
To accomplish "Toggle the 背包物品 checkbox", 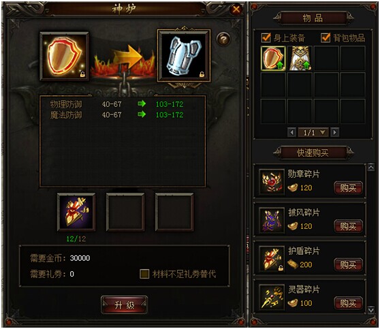I will point(326,38).
